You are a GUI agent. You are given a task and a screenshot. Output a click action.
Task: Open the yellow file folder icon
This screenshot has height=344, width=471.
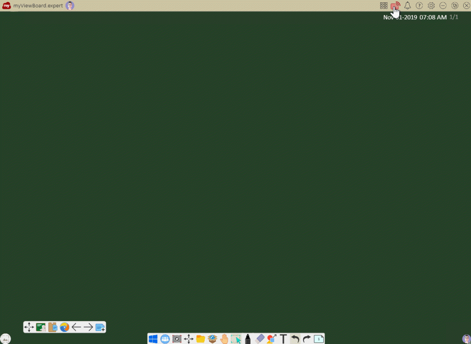(201, 339)
